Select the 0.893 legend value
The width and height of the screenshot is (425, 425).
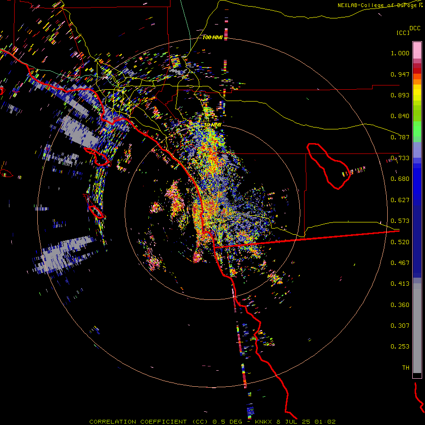click(400, 95)
